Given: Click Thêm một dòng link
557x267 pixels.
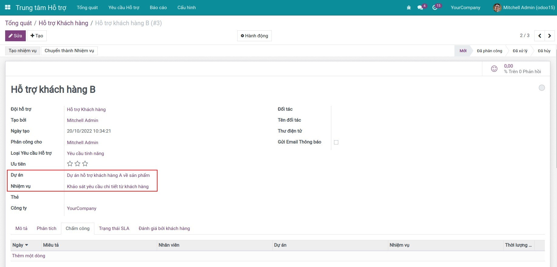Looking at the screenshot, I should coord(29,256).
